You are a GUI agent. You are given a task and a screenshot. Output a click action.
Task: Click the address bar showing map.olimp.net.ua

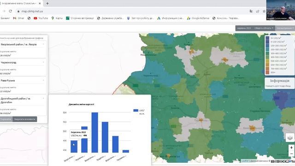coord(132,11)
